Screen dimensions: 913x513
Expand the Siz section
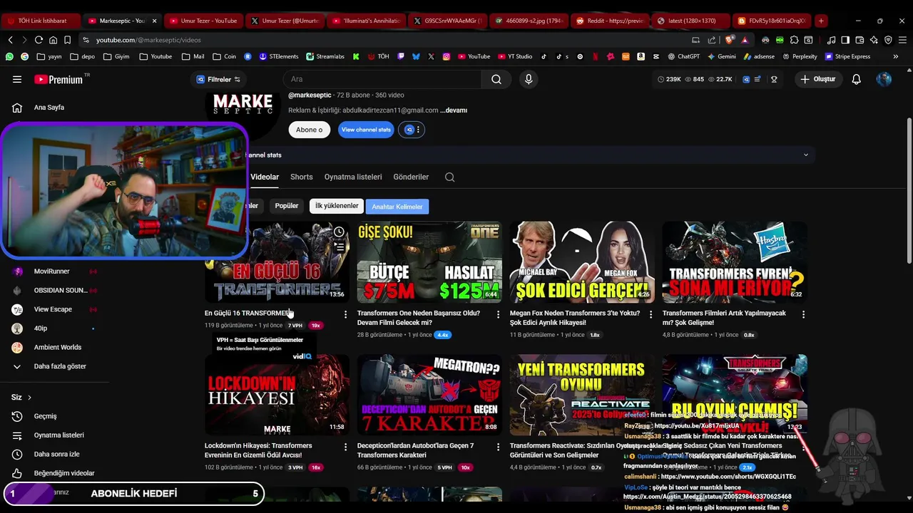(21, 397)
